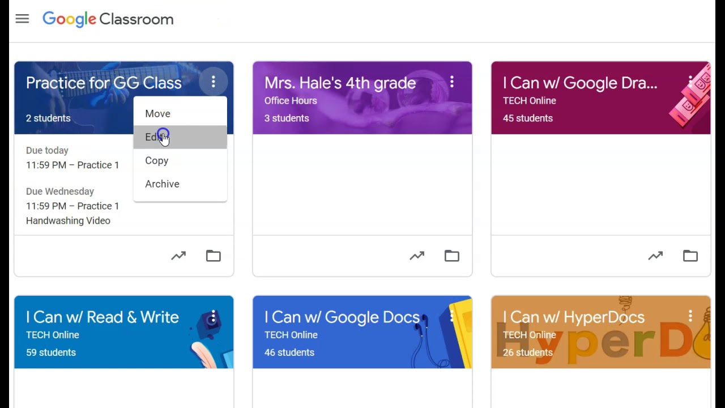Click '59 students' on Read & Write card

click(51, 352)
